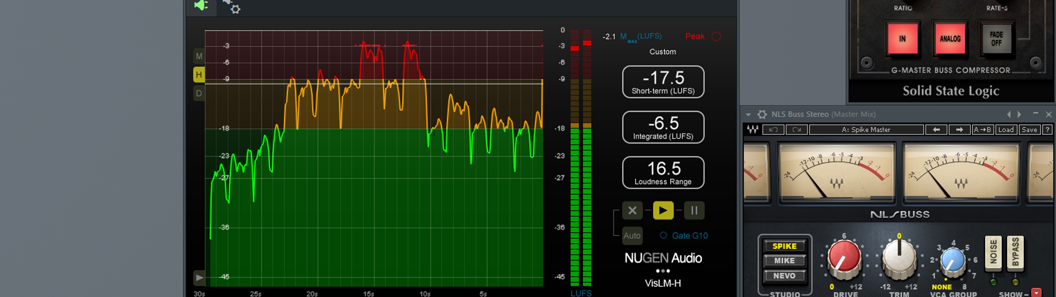Click the Save button
Screen dimensions: 1056x297
pyautogui.click(x=1029, y=130)
